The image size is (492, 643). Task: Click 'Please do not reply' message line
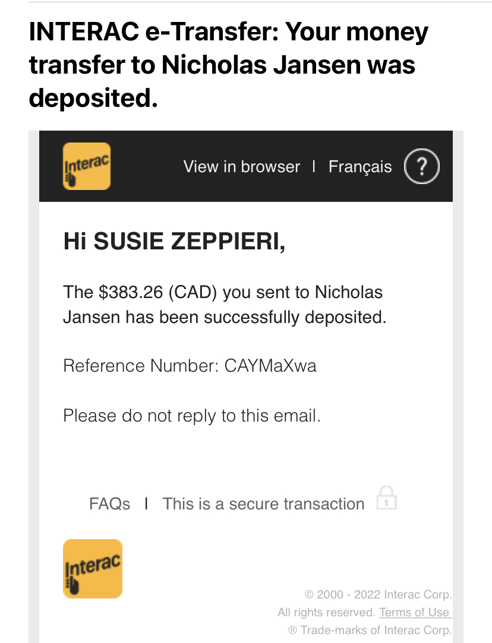tap(191, 416)
